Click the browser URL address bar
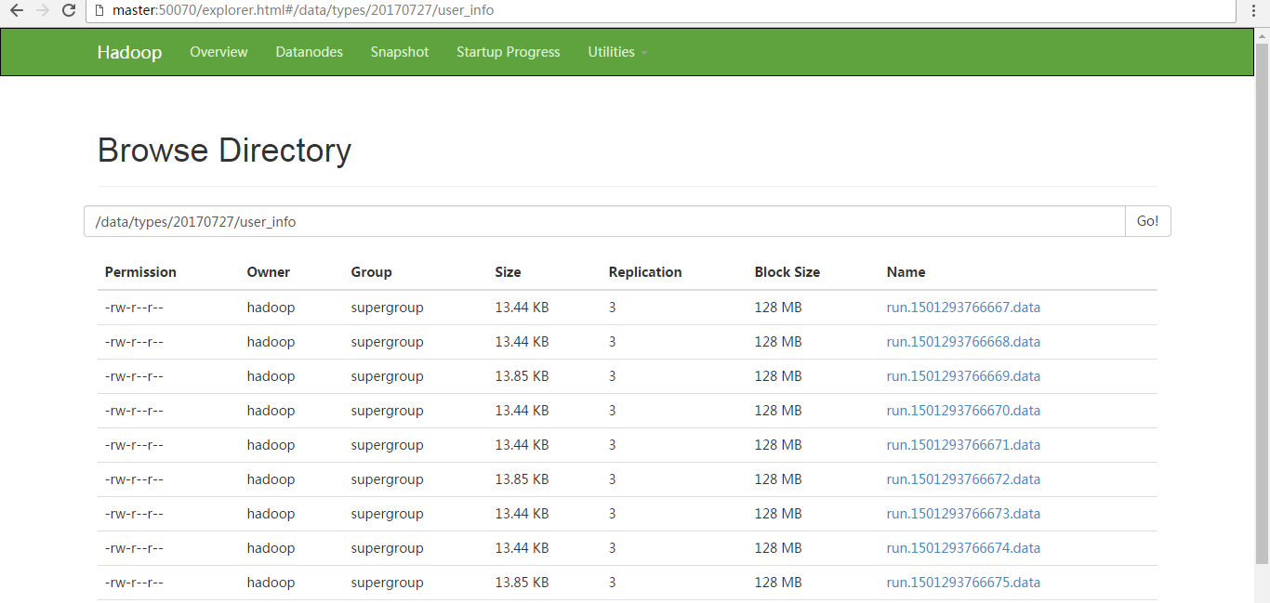 tap(651, 10)
